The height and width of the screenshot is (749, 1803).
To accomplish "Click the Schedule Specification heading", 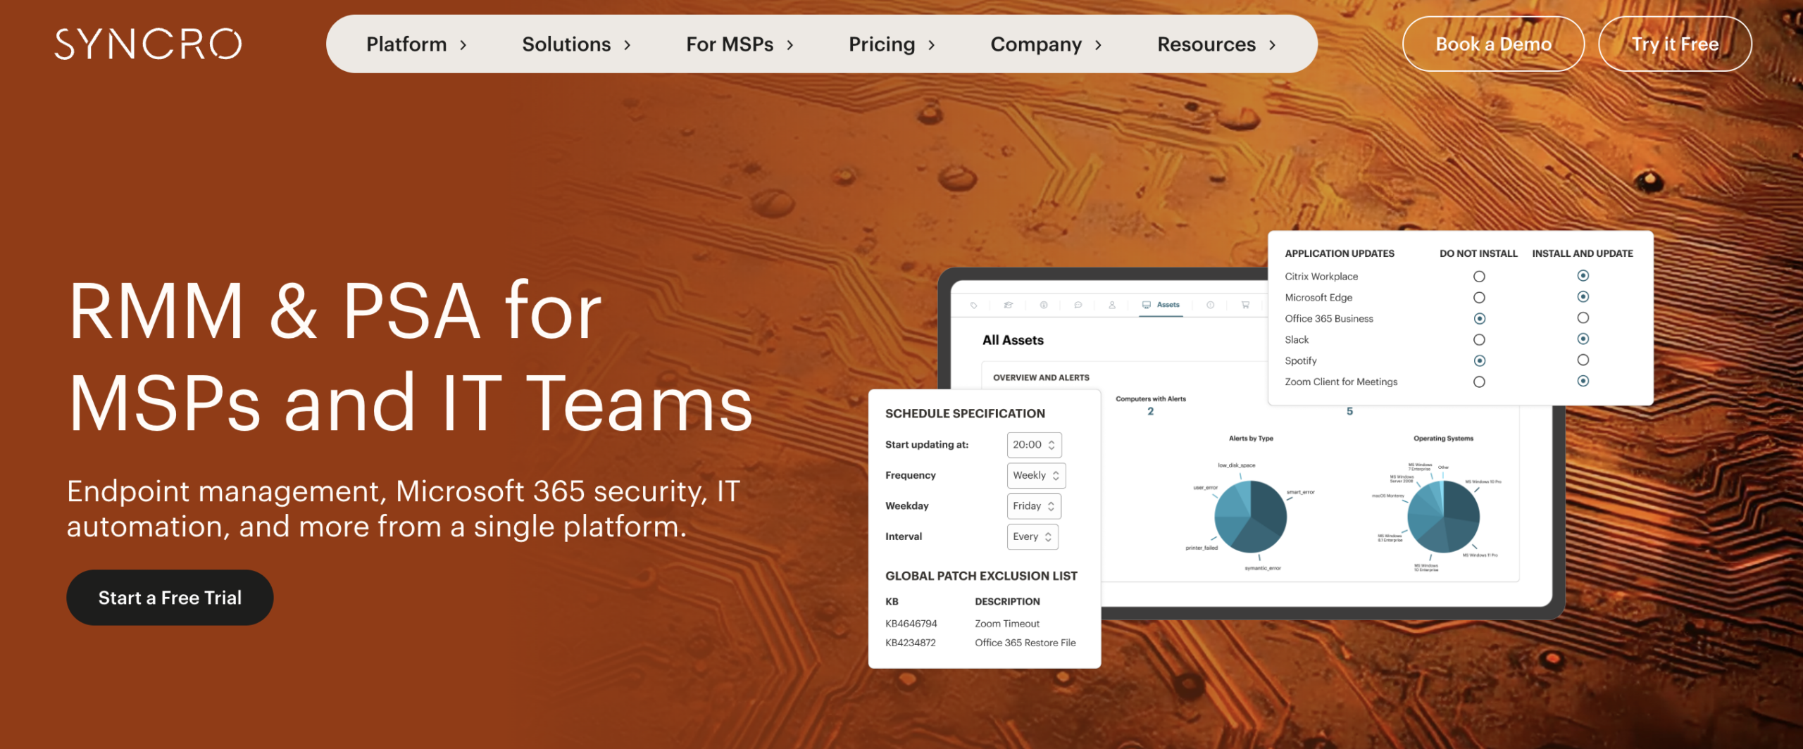I will tap(965, 413).
